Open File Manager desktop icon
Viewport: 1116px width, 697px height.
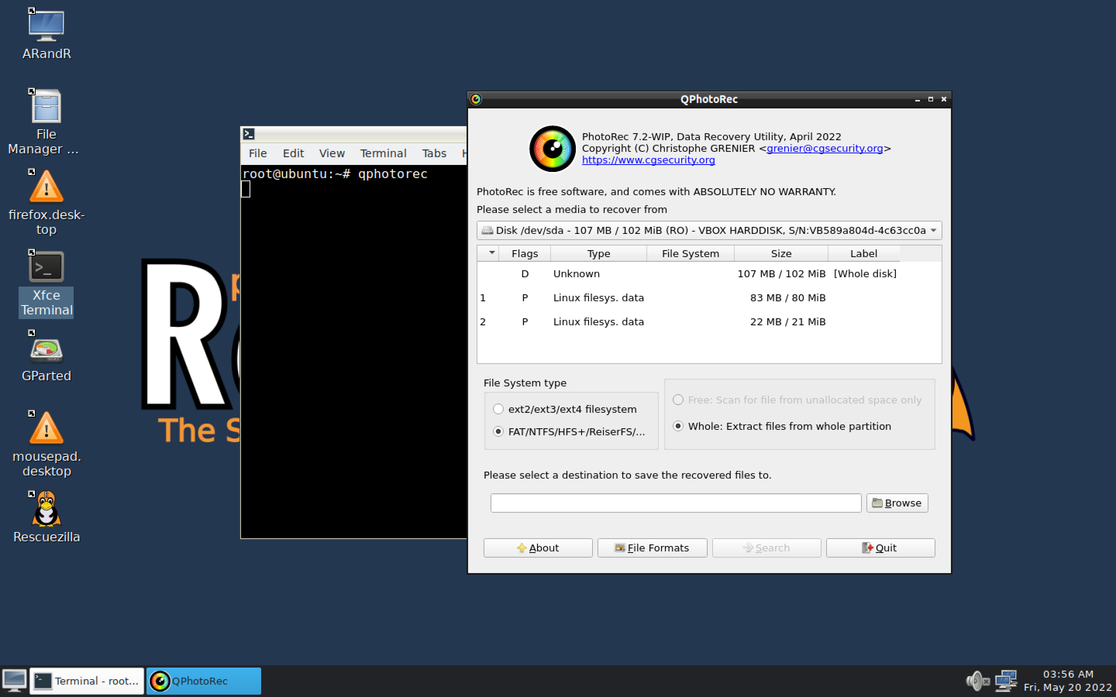click(x=46, y=107)
